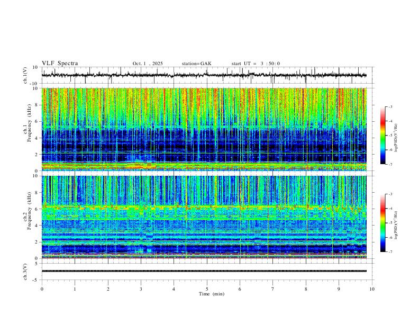
Task: Select the date text "Oct. 1 , 2025"
Action: pos(148,64)
